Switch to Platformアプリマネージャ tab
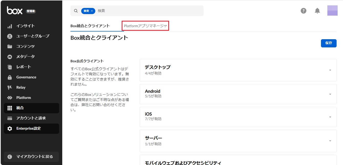The image size is (343, 165). click(145, 26)
